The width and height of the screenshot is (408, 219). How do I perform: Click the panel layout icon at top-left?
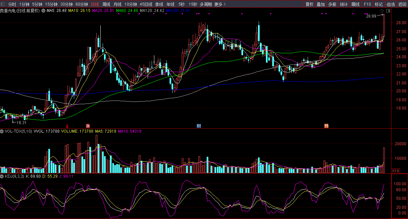pos(3,4)
